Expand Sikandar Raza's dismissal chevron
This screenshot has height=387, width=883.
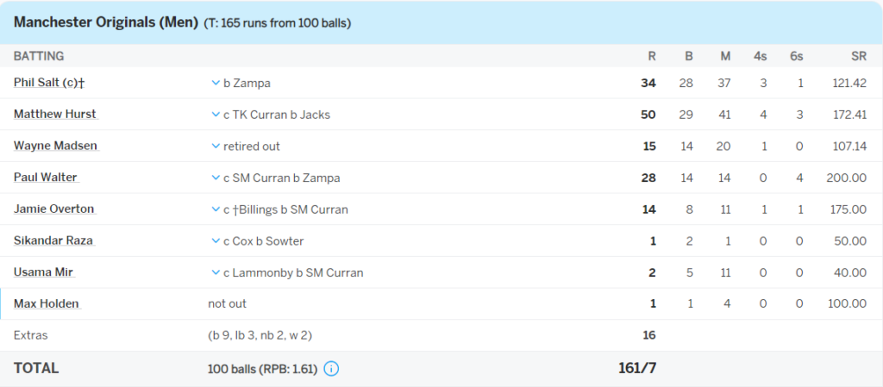tap(216, 241)
